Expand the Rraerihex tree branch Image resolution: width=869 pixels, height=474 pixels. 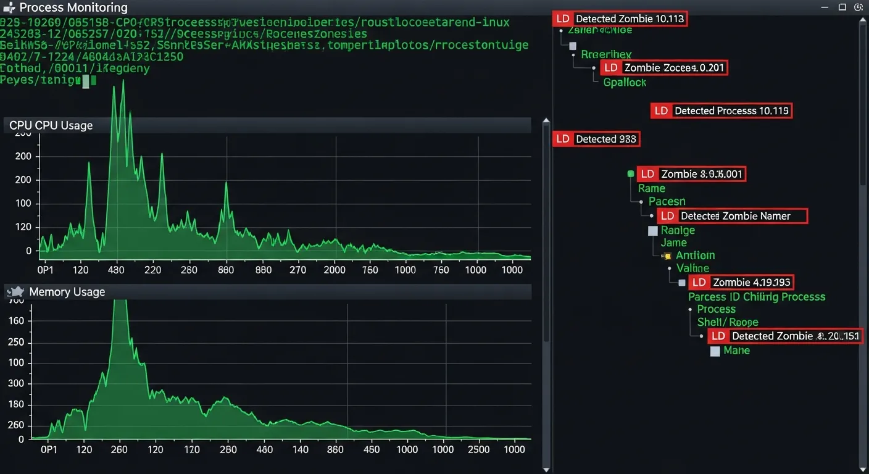pos(574,54)
